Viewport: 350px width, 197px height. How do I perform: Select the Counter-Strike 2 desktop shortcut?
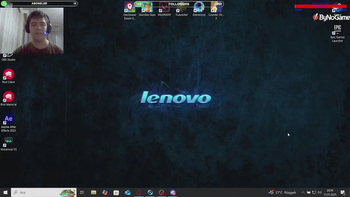216,11
